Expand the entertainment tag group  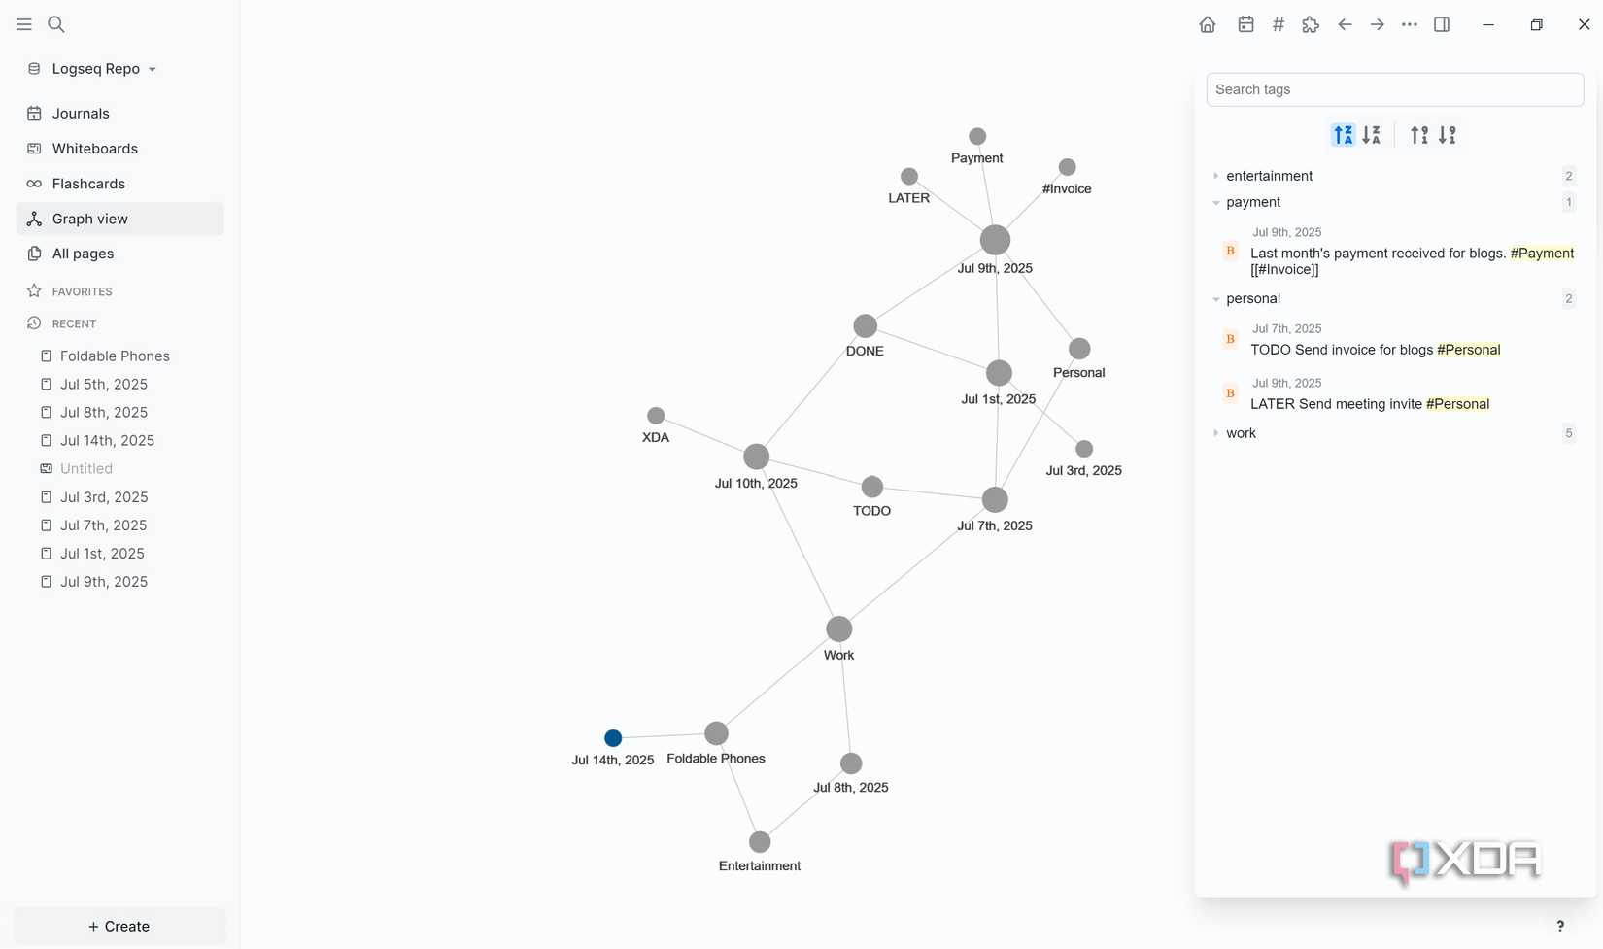click(x=1216, y=176)
